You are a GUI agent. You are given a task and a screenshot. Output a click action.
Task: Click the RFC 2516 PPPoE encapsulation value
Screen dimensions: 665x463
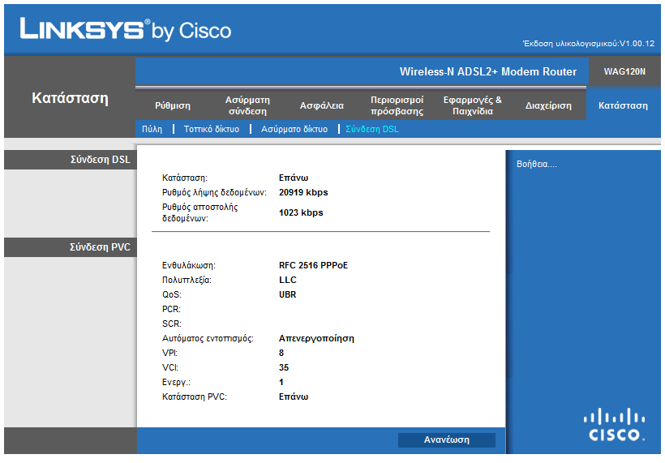click(313, 265)
